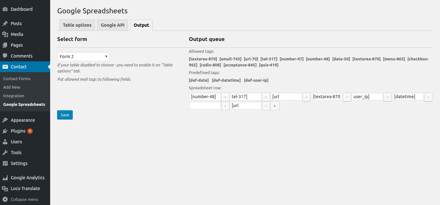Viewport: 440px width, 205px height.
Task: Remove the [number-48] field with minus button
Action: [x=225, y=97]
